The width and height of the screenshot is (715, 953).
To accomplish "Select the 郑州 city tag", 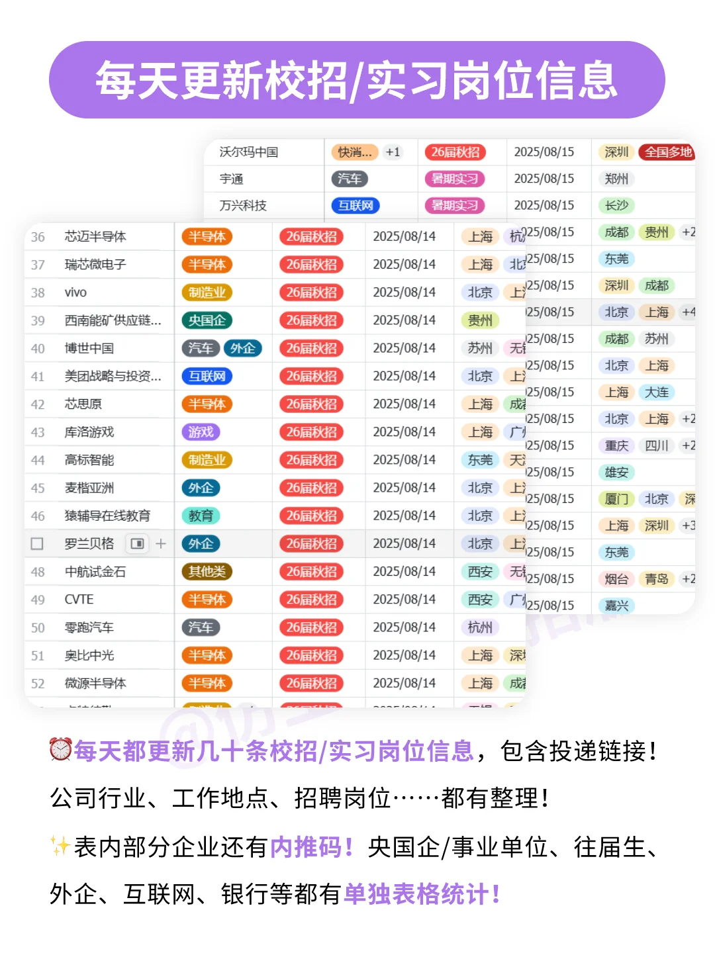I will click(616, 179).
